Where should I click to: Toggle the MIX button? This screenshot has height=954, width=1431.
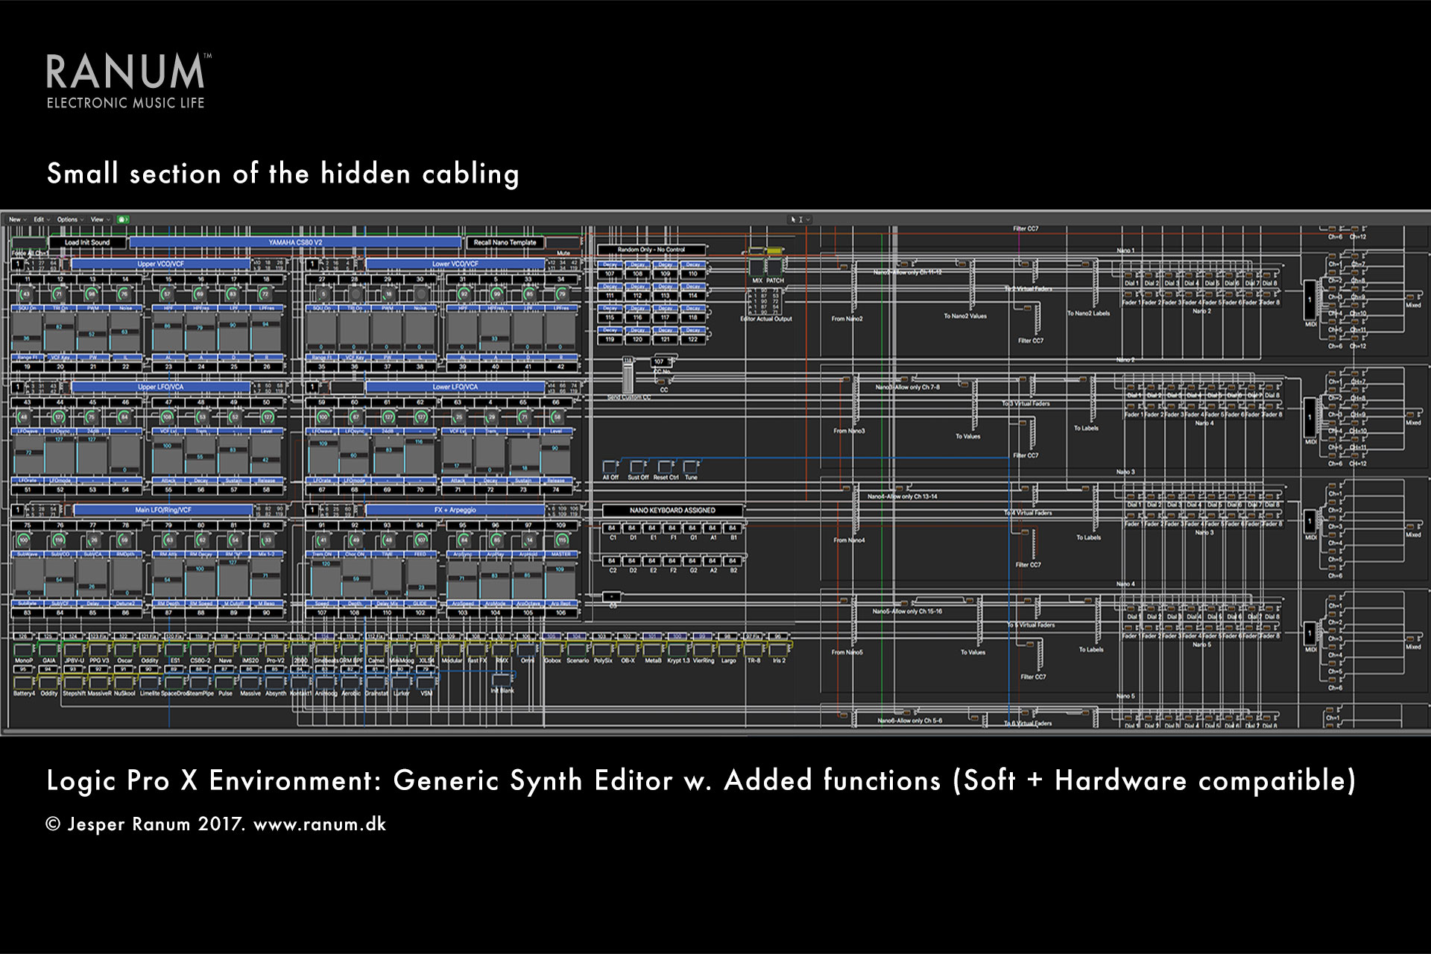click(x=756, y=268)
